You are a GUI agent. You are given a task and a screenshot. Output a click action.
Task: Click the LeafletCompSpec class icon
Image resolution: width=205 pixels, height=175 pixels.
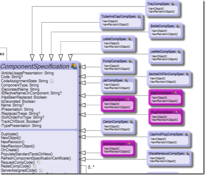point(179,51)
